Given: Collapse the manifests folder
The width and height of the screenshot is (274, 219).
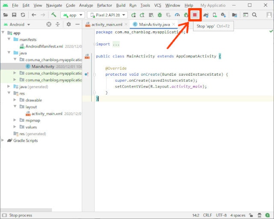Looking at the screenshot, I should pos(9,39).
